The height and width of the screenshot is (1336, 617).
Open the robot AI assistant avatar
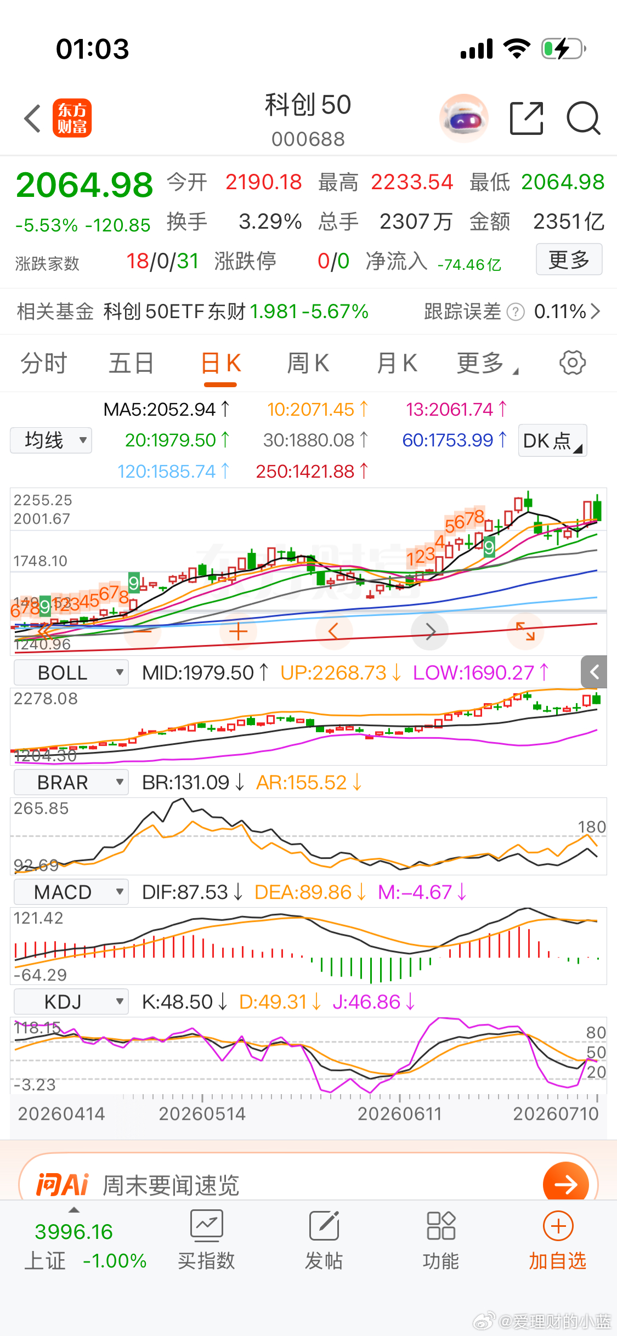(x=464, y=118)
